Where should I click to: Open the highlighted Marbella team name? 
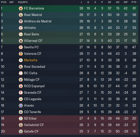(30, 60)
